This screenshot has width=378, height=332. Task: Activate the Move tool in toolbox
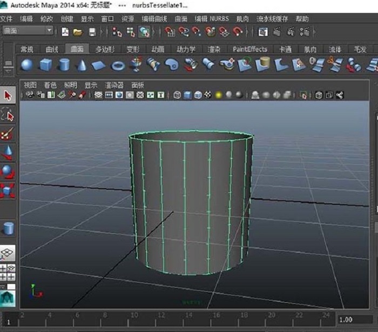pyautogui.click(x=8, y=153)
